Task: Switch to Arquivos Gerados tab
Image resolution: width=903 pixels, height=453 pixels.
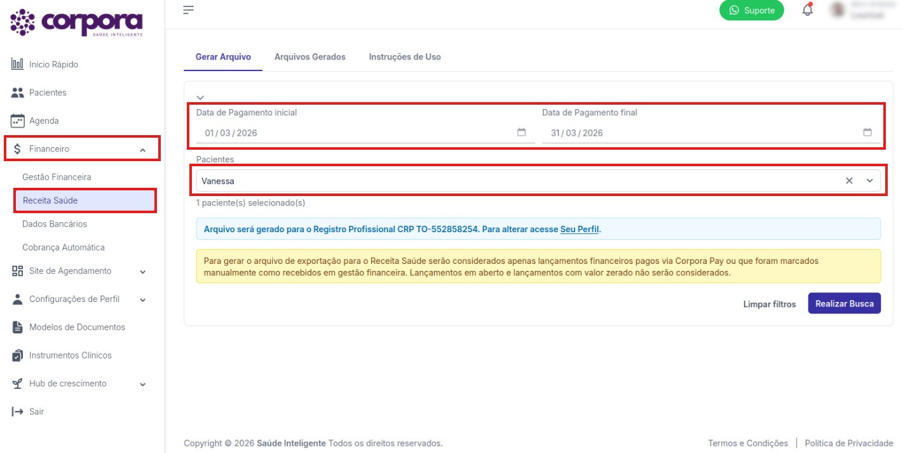Action: click(x=309, y=57)
